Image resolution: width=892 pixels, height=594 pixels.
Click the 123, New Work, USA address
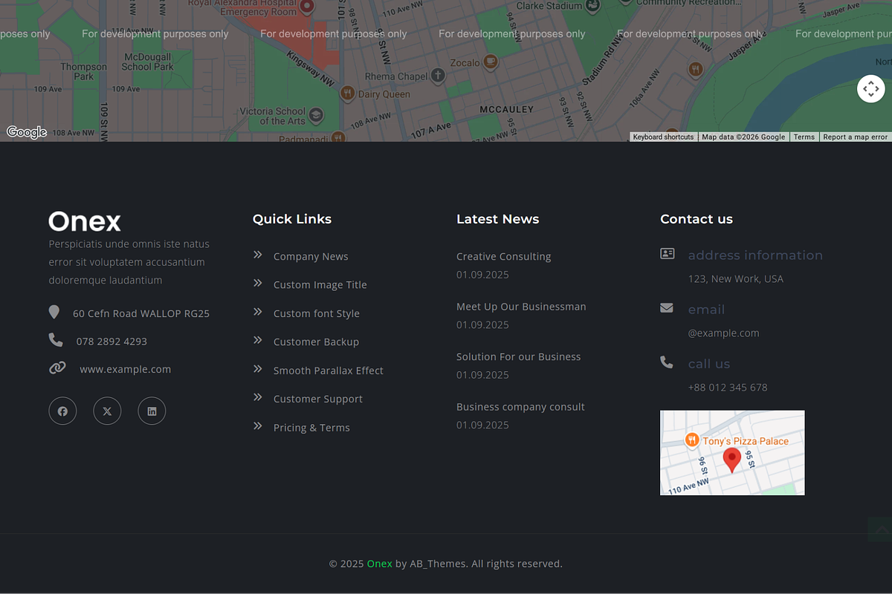pos(736,279)
